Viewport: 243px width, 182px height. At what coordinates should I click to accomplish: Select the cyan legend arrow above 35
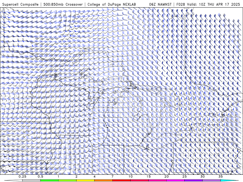click(x=229, y=180)
